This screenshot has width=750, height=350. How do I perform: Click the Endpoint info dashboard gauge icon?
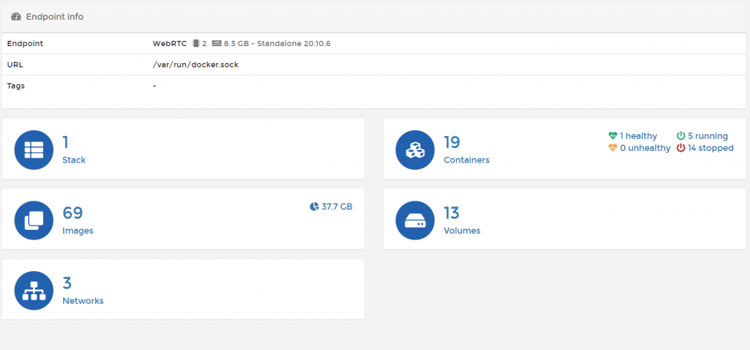point(16,17)
